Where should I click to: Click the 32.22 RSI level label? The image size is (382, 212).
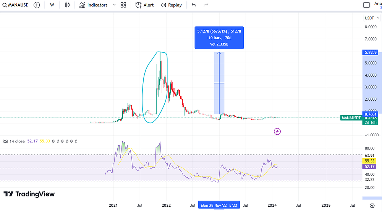(369, 180)
